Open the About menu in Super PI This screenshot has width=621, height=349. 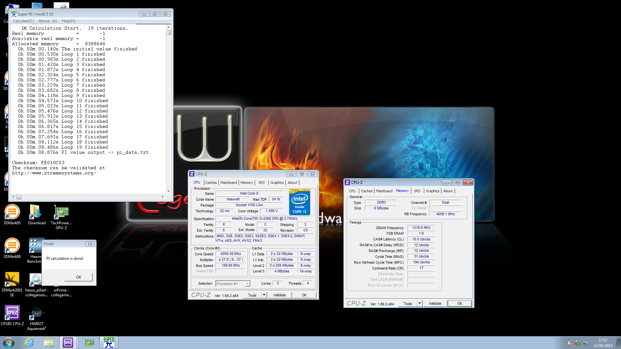coord(48,21)
